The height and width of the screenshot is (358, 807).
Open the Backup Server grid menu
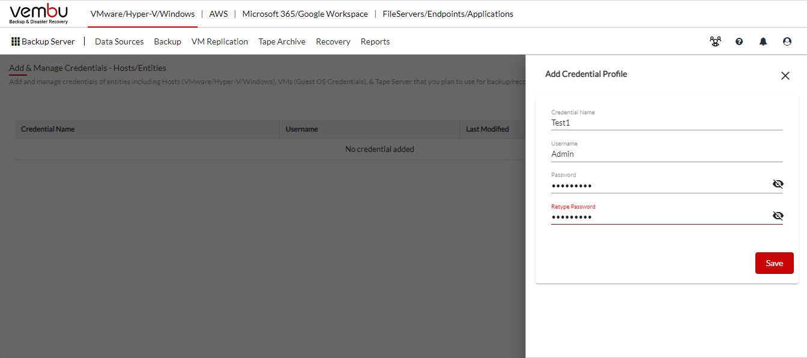tap(43, 41)
